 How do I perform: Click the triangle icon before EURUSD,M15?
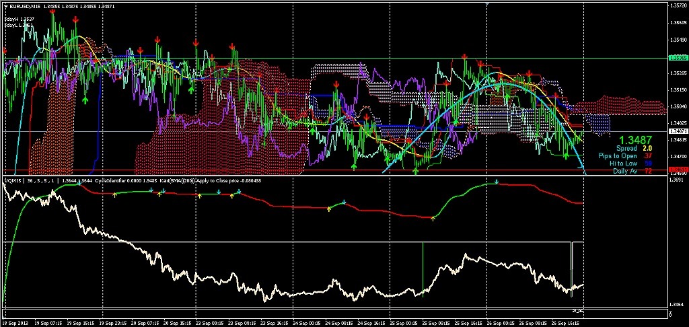5,5
